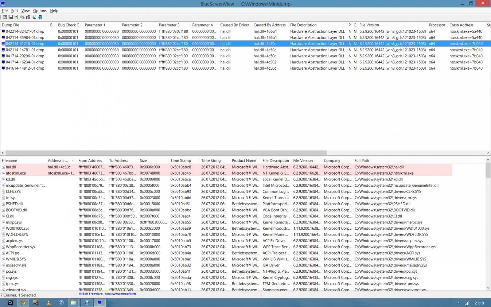Image resolution: width=491 pixels, height=307 pixels.
Task: Refresh the crash list via toolbar icon
Action: (x=16, y=17)
